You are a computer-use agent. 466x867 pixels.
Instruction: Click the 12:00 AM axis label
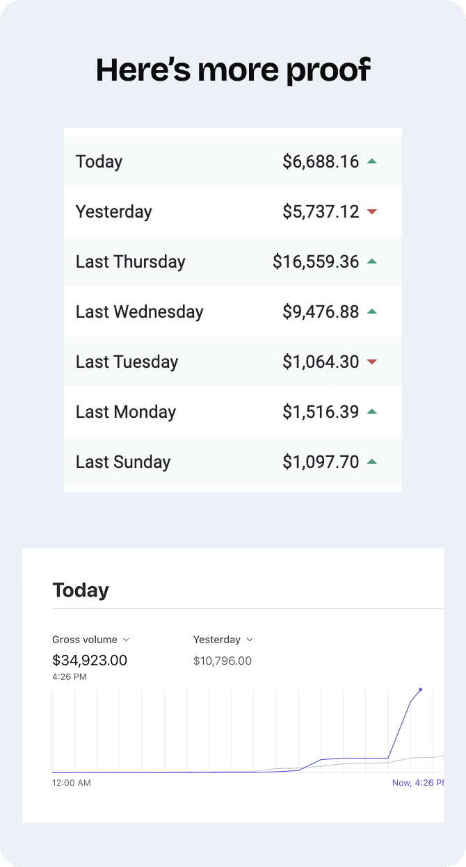pyautogui.click(x=72, y=783)
